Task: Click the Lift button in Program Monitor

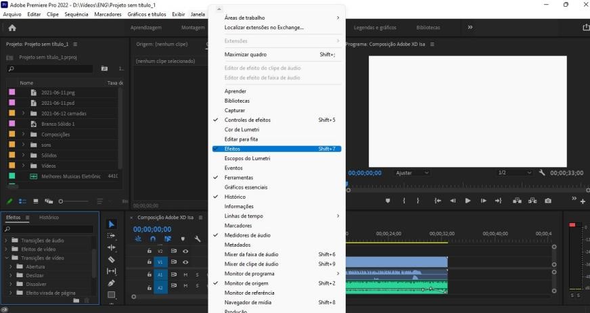Action: pos(518,201)
